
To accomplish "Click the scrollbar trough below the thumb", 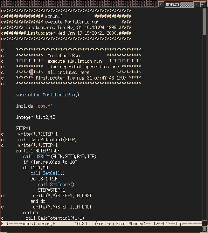I will pyautogui.click(x=204, y=128).
